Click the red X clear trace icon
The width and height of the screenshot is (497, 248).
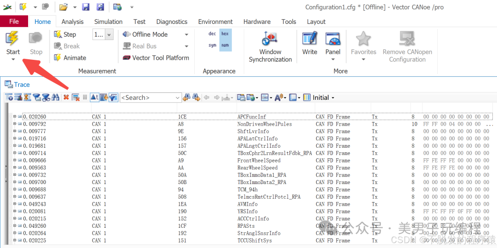(66, 98)
